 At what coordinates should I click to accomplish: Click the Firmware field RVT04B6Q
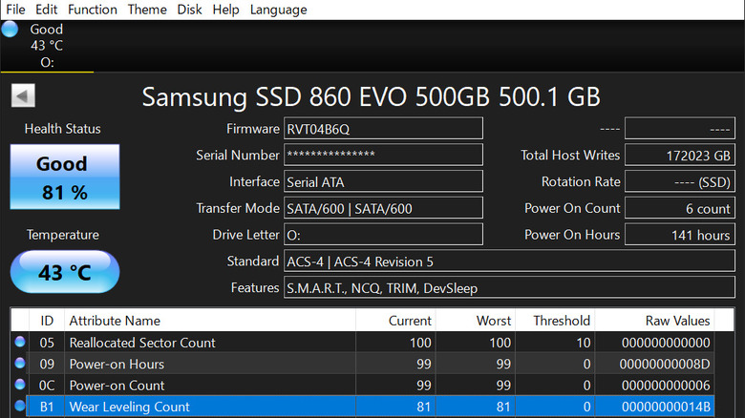click(x=383, y=129)
